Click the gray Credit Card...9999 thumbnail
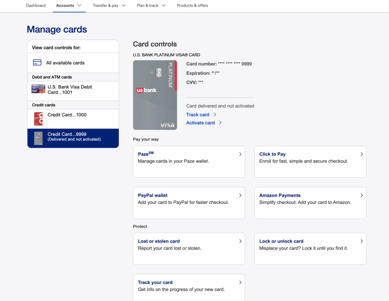Image resolution: width=389 pixels, height=301 pixels. pos(38,138)
